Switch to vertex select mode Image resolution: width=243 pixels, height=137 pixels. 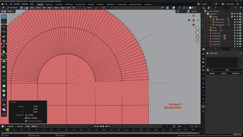pos(22,8)
